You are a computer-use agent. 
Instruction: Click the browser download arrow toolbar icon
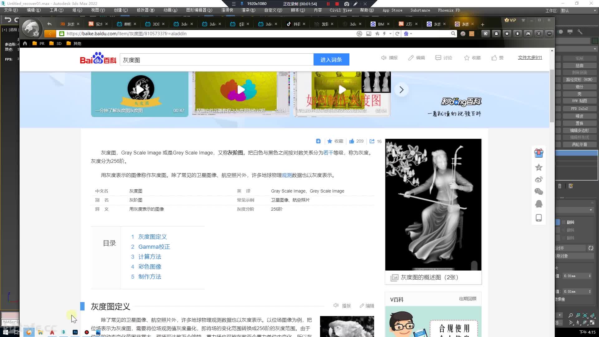pos(518,34)
